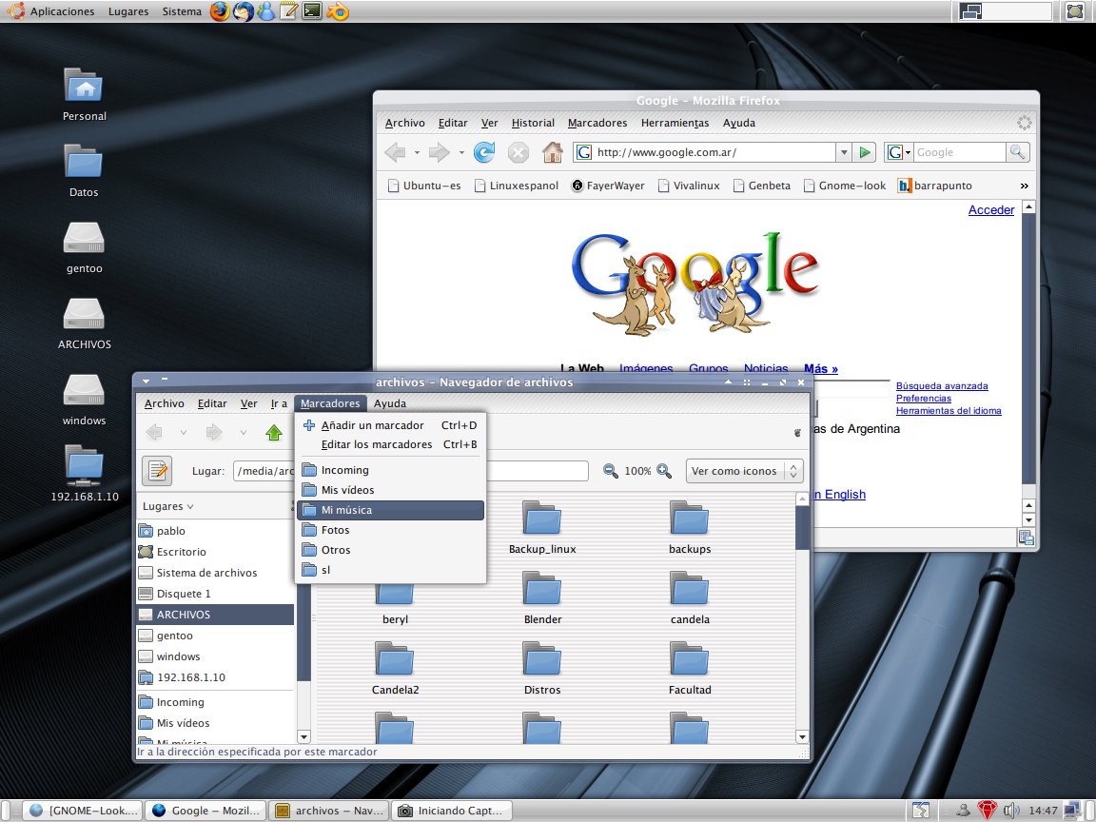Zoom out in the file browser
The width and height of the screenshot is (1096, 822).
610,471
